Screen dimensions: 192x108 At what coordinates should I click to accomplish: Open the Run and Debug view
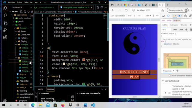(x=5, y=30)
